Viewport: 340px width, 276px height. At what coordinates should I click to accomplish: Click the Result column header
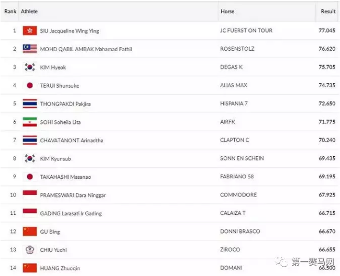(328, 11)
